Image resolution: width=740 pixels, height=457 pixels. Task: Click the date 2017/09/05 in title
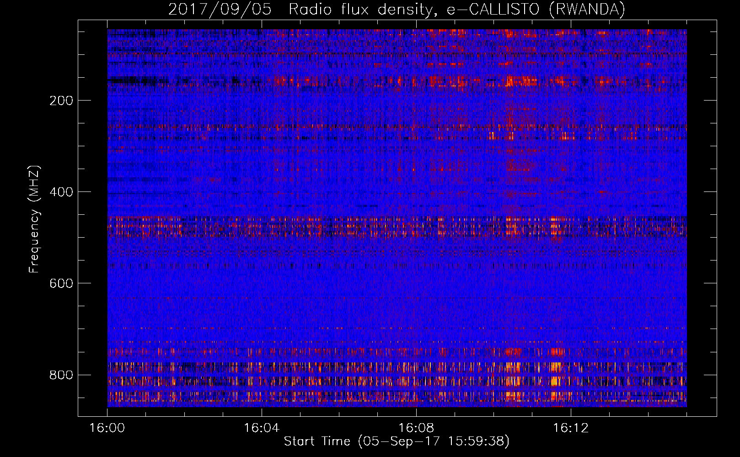220,9
